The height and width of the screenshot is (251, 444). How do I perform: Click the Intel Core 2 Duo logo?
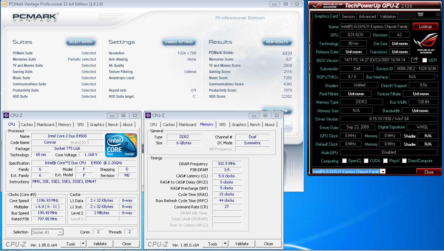[x=121, y=145]
